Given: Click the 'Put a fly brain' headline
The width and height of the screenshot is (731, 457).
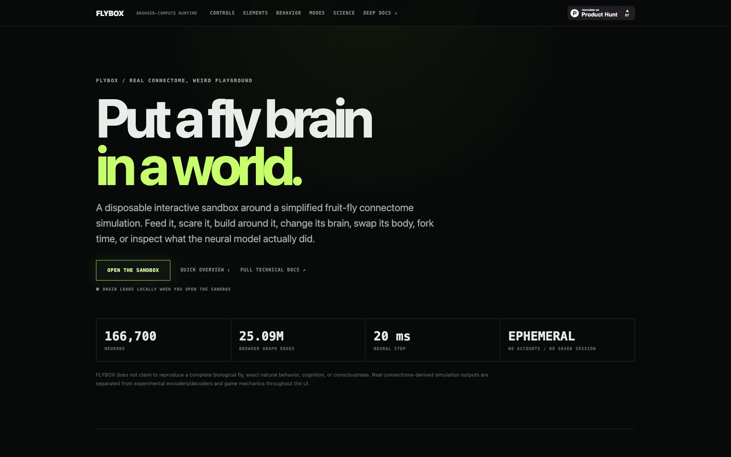Looking at the screenshot, I should point(234,120).
